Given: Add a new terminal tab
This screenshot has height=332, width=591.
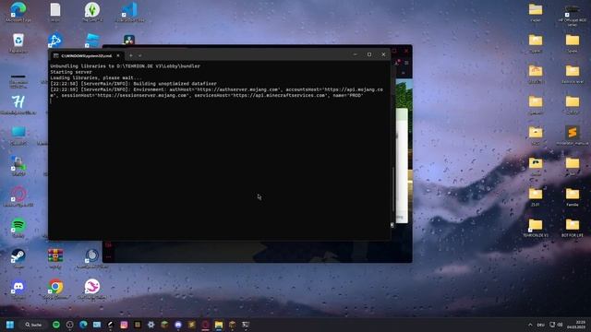Looking at the screenshot, I should pyautogui.click(x=131, y=55).
